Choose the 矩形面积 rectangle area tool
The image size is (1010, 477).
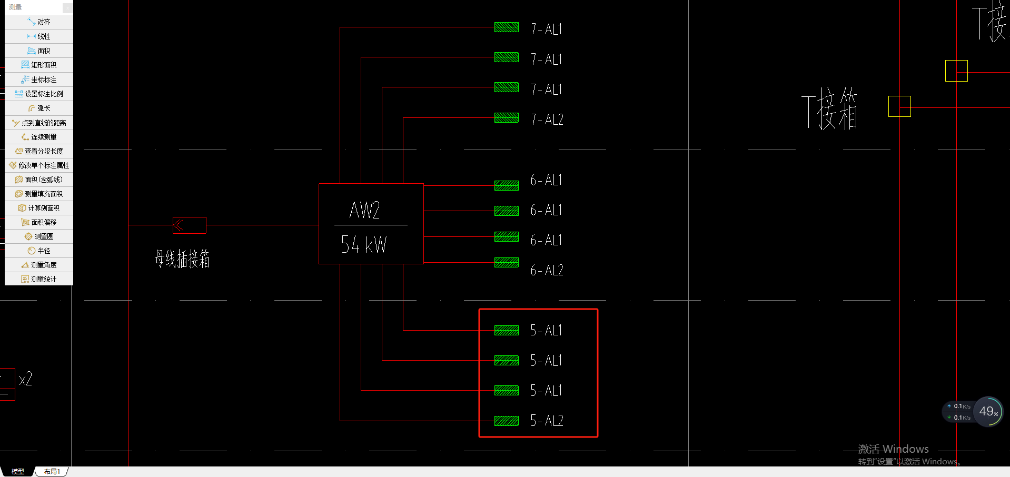tap(39, 65)
